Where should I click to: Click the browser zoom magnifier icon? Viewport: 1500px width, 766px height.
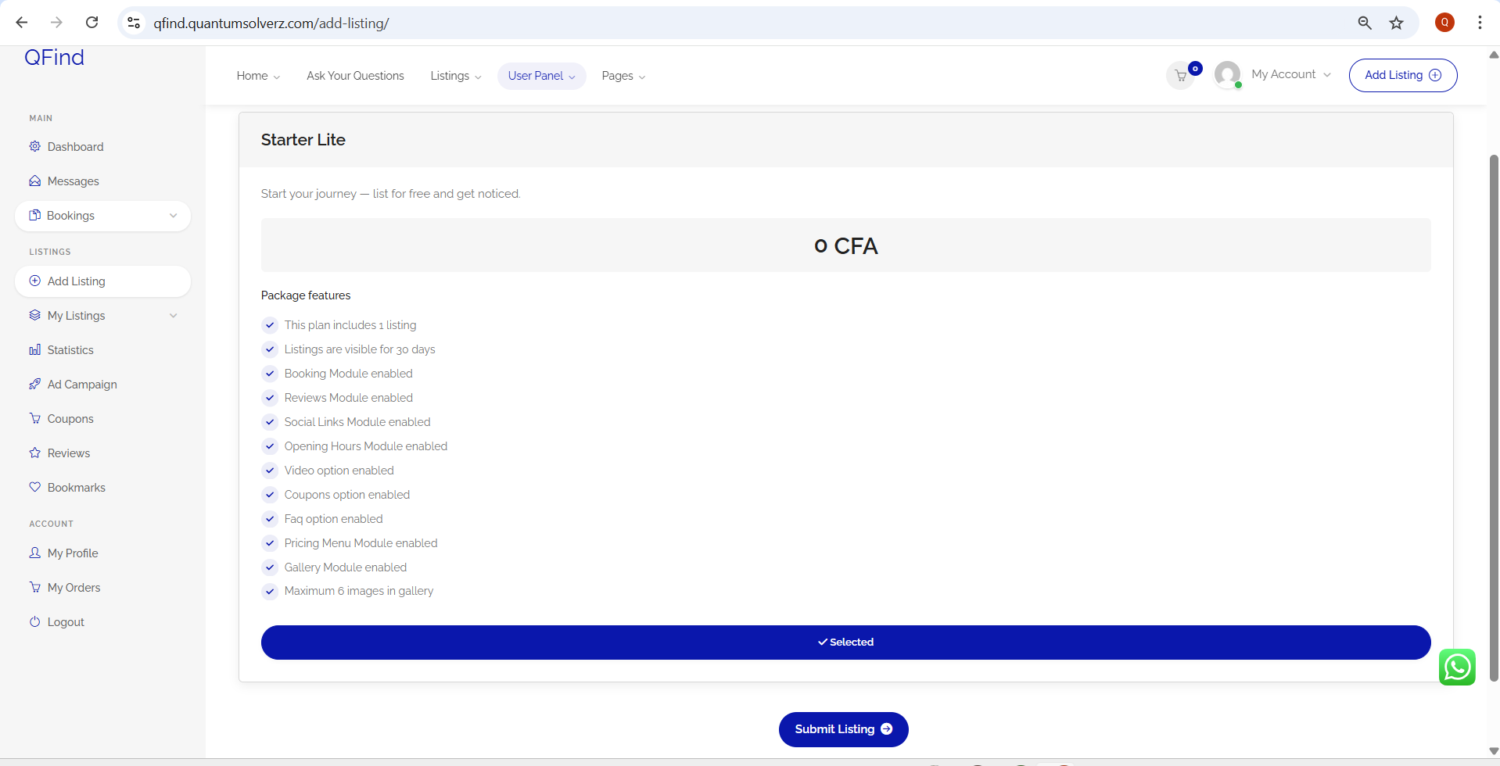point(1365,23)
